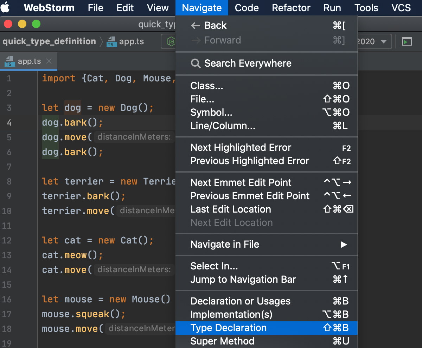Click the Search Everywhere magnifier icon
The width and height of the screenshot is (422, 348).
click(196, 63)
